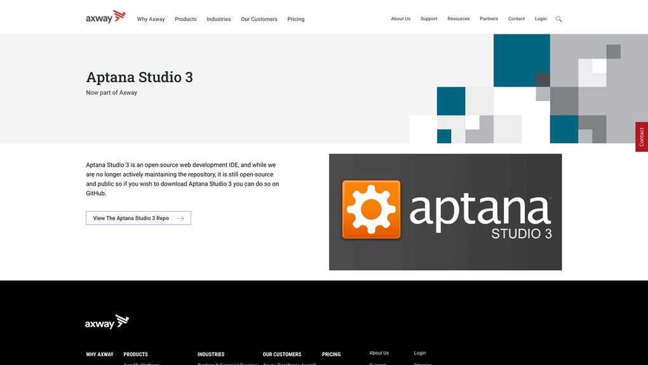Open Support in top navigation
Screen dimensions: 648x365
429,18
